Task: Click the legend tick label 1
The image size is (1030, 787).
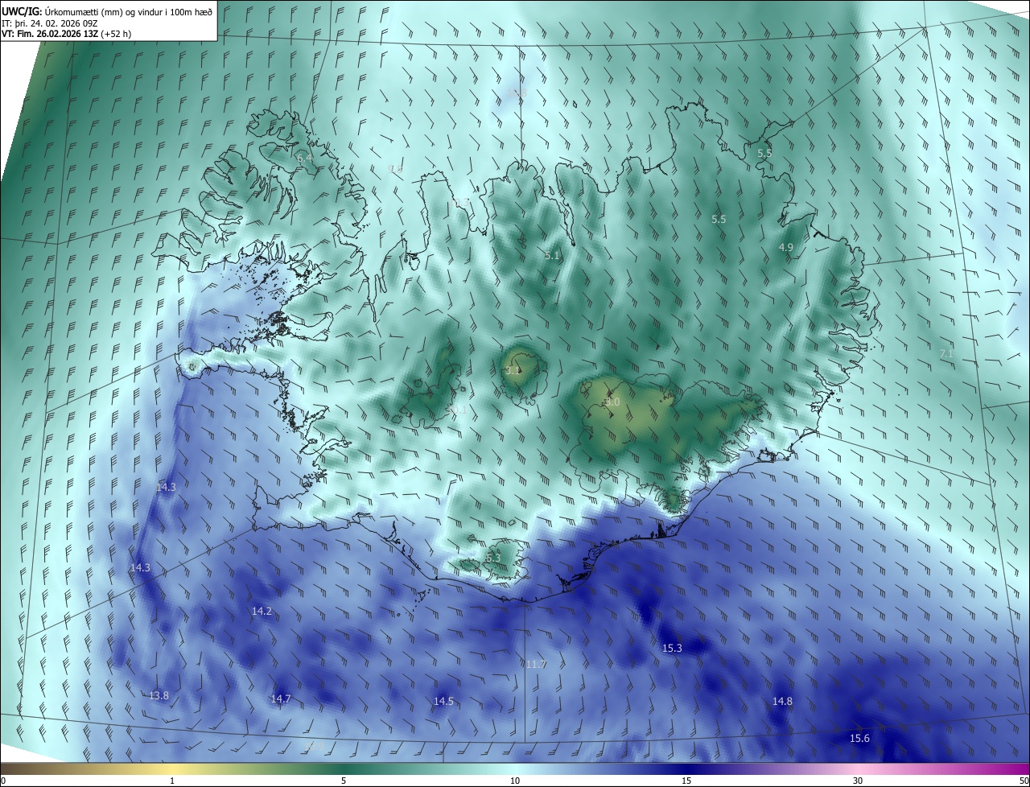Action: click(x=172, y=781)
